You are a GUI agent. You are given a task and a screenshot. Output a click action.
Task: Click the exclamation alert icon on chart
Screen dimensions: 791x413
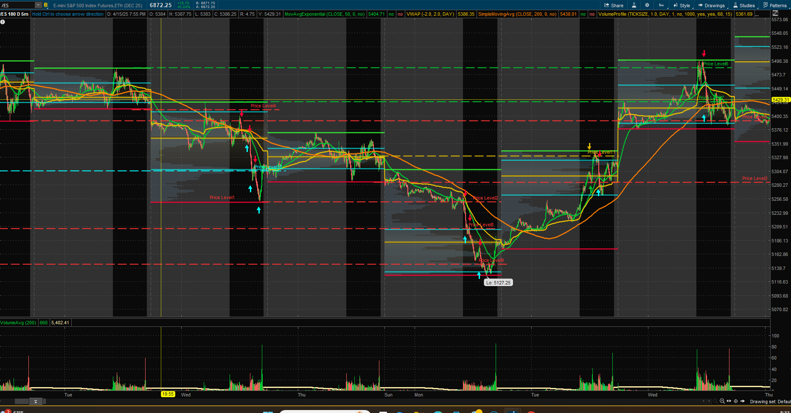click(3, 22)
